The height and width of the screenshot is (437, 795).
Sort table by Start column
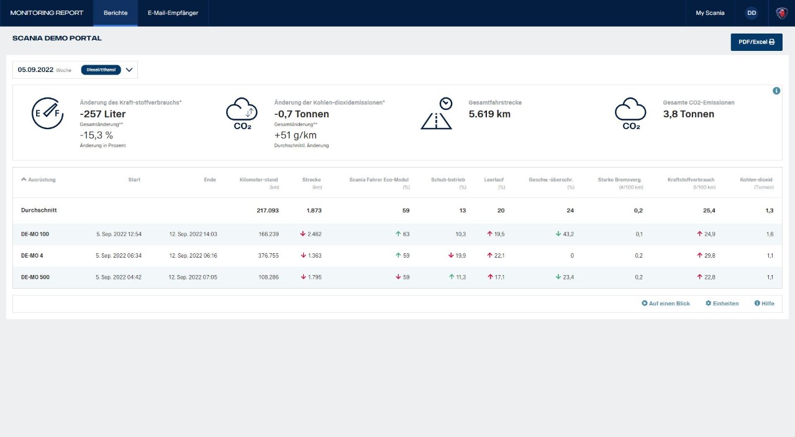134,179
